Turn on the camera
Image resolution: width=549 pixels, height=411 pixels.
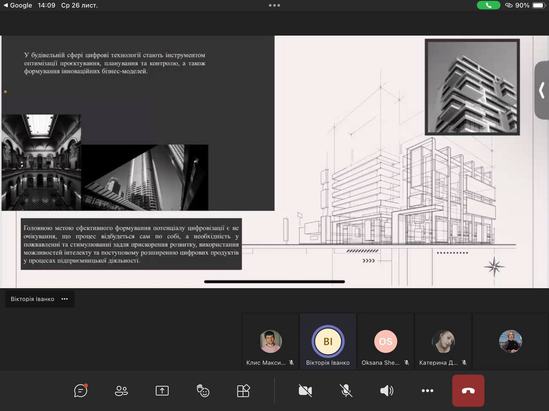tap(305, 390)
